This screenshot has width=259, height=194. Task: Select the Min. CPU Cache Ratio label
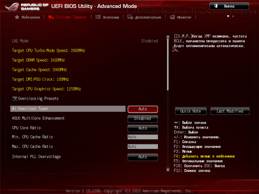pos(32,137)
